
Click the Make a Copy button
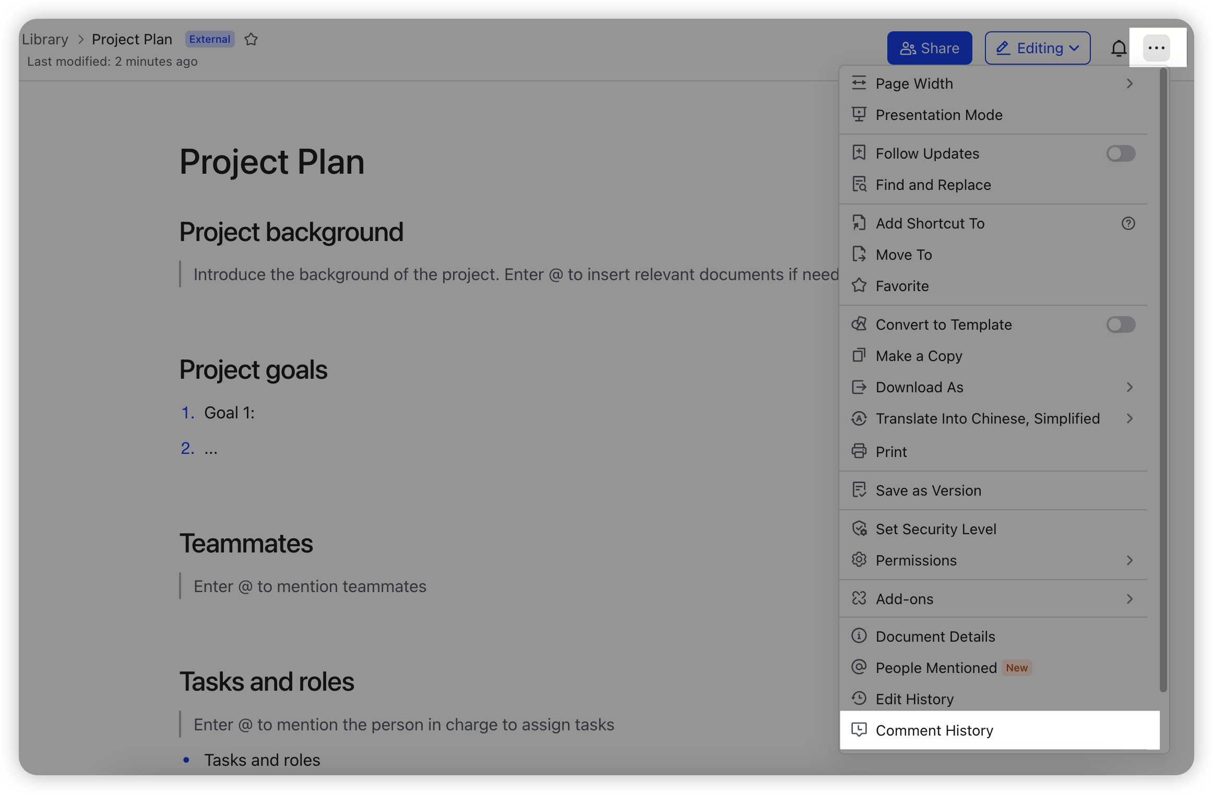point(919,355)
